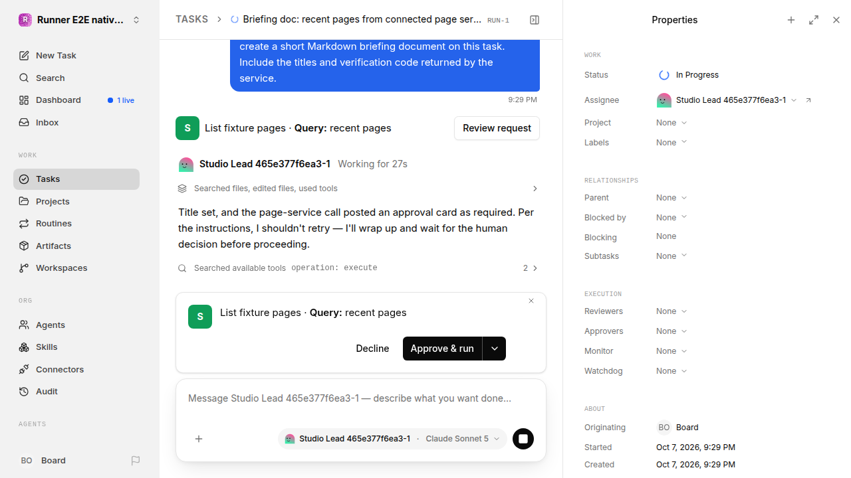Open the workspace switcher Runner E2E

[80, 20]
